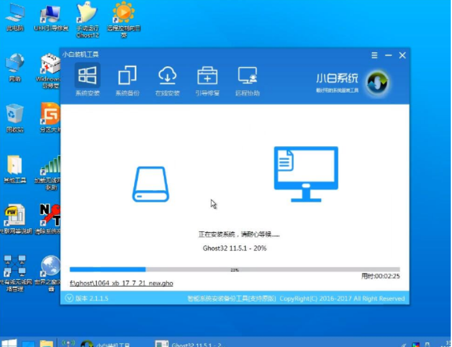Click the colorful system tray icon
The width and height of the screenshot is (452, 347).
point(416,345)
